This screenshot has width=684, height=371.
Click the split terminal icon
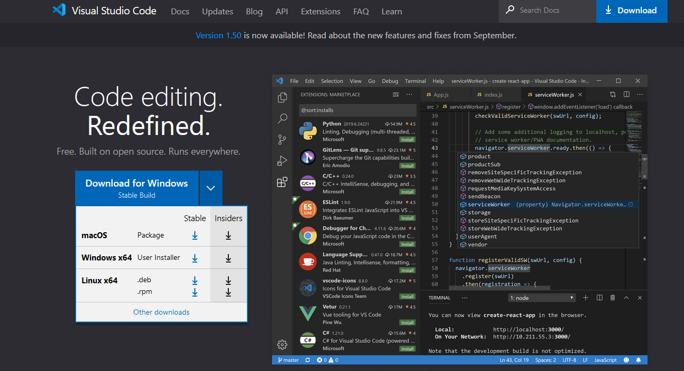599,298
